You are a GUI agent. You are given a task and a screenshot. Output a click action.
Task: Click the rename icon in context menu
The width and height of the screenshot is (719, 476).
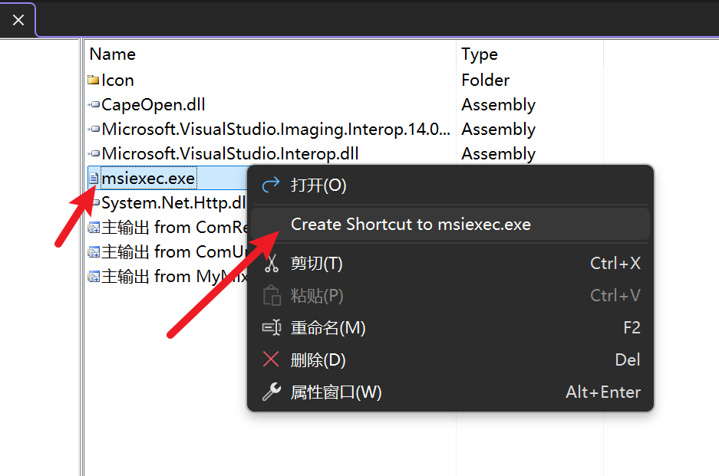click(x=272, y=327)
